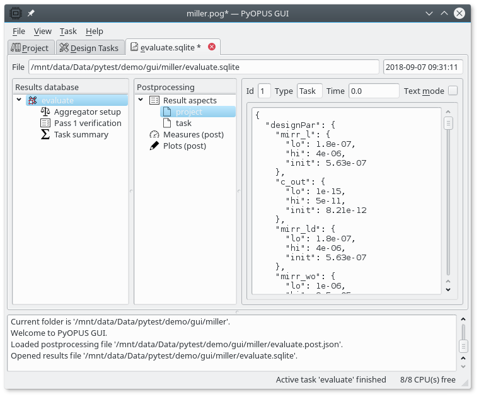Click the Plots (post) pencil icon
This screenshot has height=397, width=479.
tap(154, 146)
